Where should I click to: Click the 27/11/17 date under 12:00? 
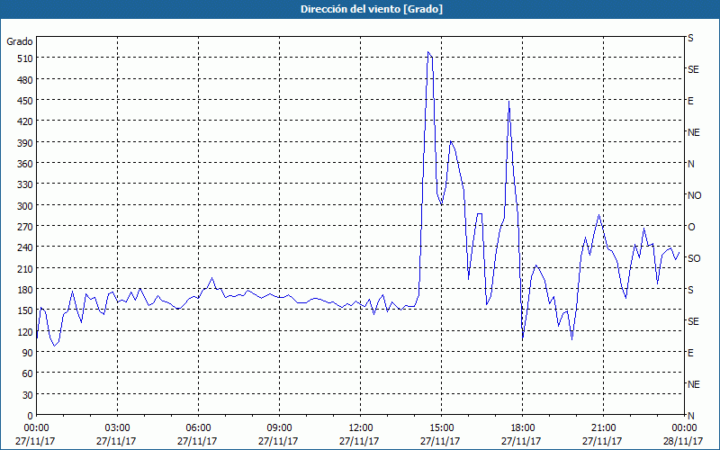[359, 441]
